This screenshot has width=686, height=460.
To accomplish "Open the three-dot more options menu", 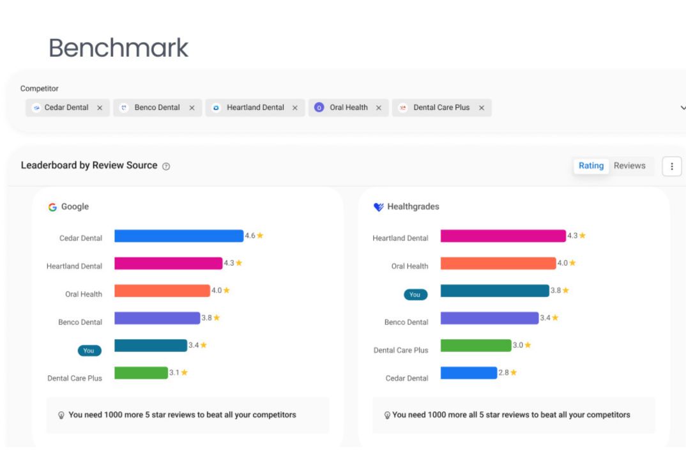I will click(x=671, y=166).
